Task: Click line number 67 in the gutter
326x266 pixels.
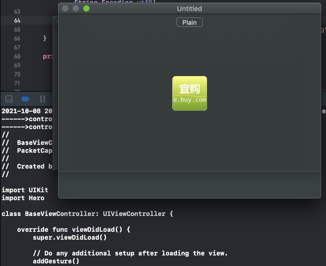Action: tap(17, 47)
